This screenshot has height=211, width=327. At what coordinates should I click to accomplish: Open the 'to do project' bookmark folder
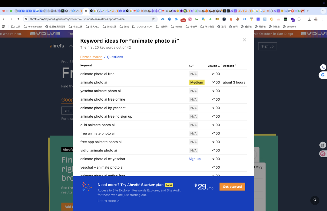[33, 27]
